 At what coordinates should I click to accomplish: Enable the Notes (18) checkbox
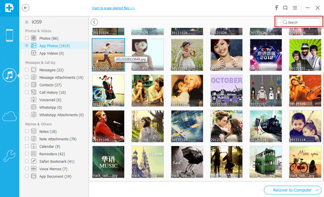pos(26,131)
